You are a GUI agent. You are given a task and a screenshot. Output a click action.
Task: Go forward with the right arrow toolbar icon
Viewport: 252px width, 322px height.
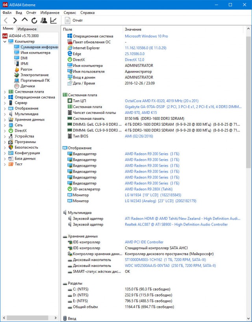(15, 20)
